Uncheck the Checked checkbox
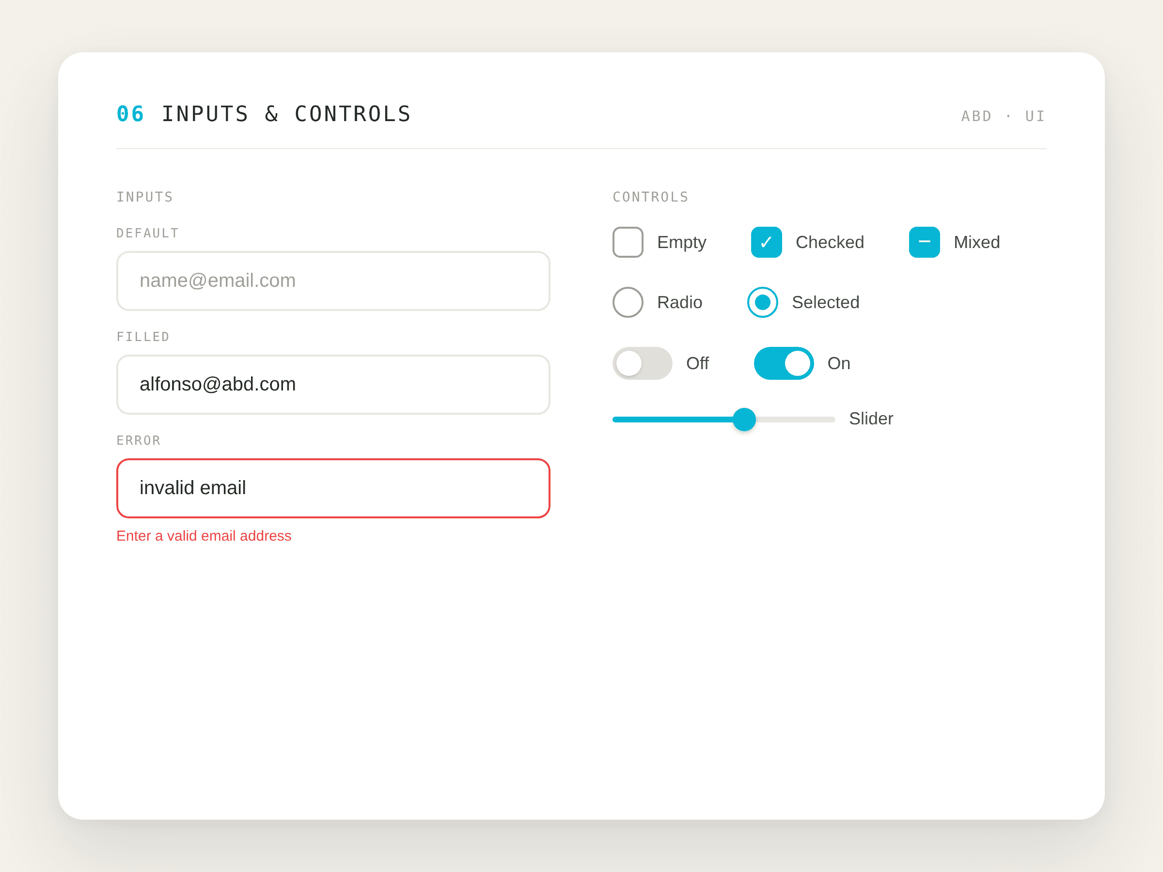The height and width of the screenshot is (872, 1163). tap(766, 242)
